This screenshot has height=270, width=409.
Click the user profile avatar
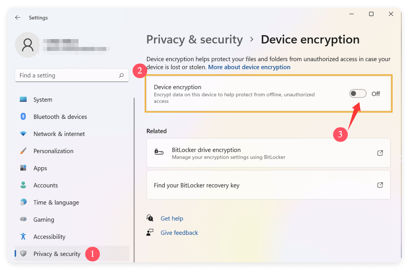(27, 45)
